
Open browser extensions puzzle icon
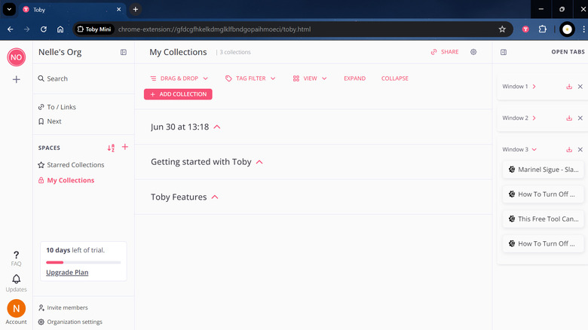(x=542, y=29)
